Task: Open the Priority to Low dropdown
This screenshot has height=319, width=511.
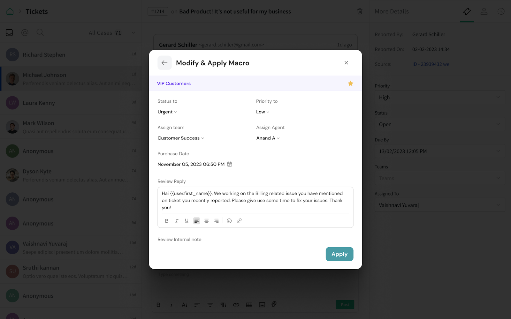Action: [263, 112]
